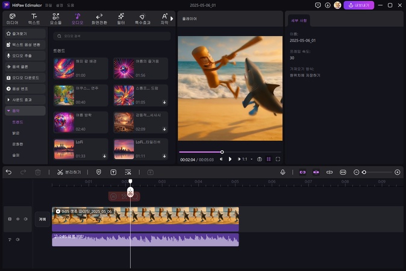Image resolution: width=406 pixels, height=271 pixels.
Task: Zoom in the timeline with plus icon
Action: 398,172
